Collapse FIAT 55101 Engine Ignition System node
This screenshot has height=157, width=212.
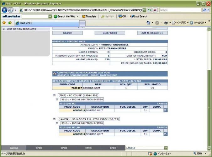coord(57,99)
